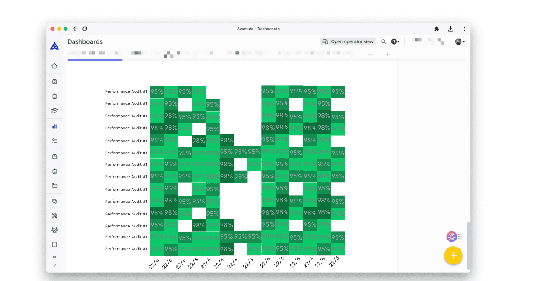Click the checklist icon in the sidebar
The height and width of the screenshot is (281, 535).
(x=54, y=140)
